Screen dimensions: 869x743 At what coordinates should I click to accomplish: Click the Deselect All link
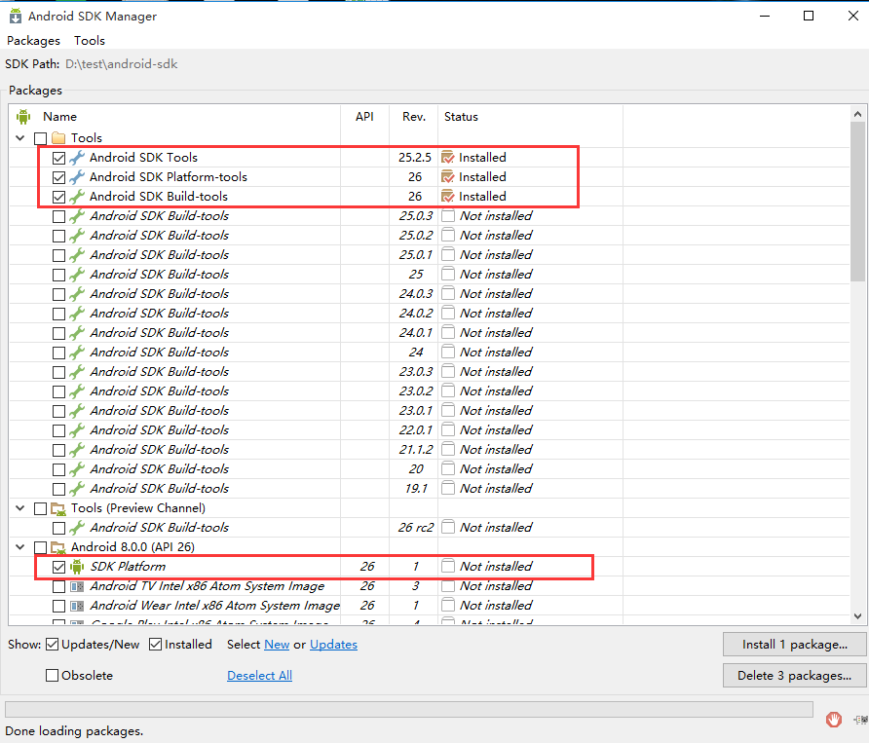[259, 676]
